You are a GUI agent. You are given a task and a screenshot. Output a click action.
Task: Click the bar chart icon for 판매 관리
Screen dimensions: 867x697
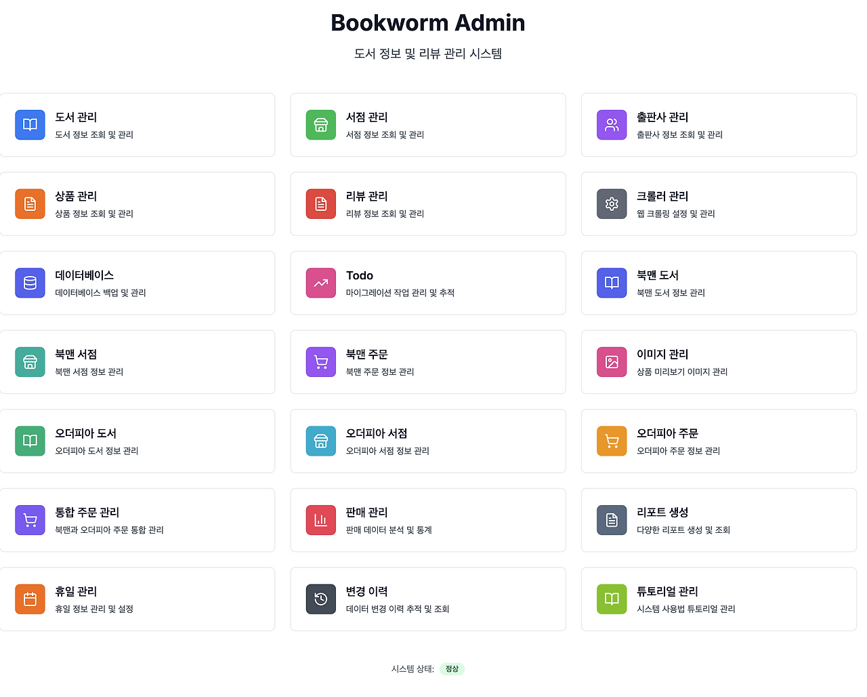(x=320, y=520)
